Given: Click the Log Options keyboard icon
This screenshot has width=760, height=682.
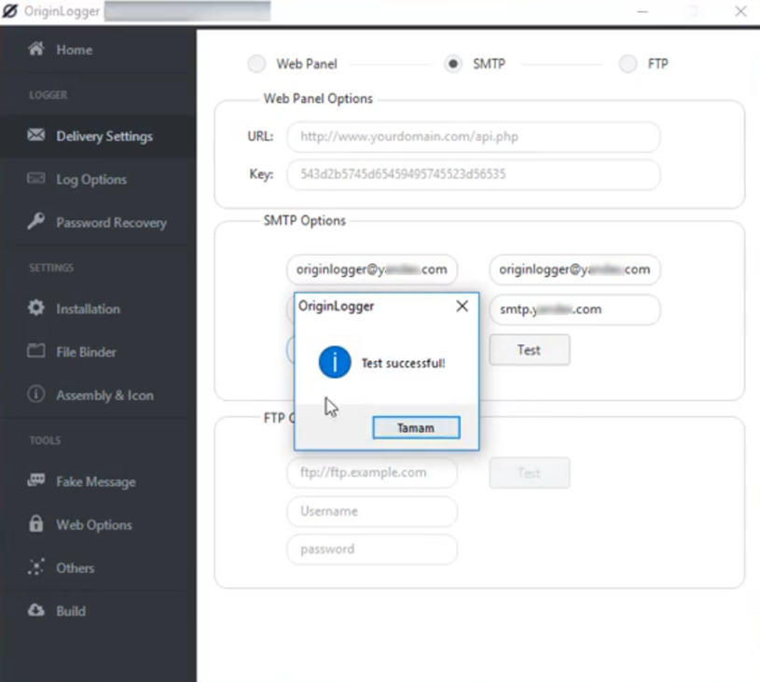Looking at the screenshot, I should tap(36, 179).
